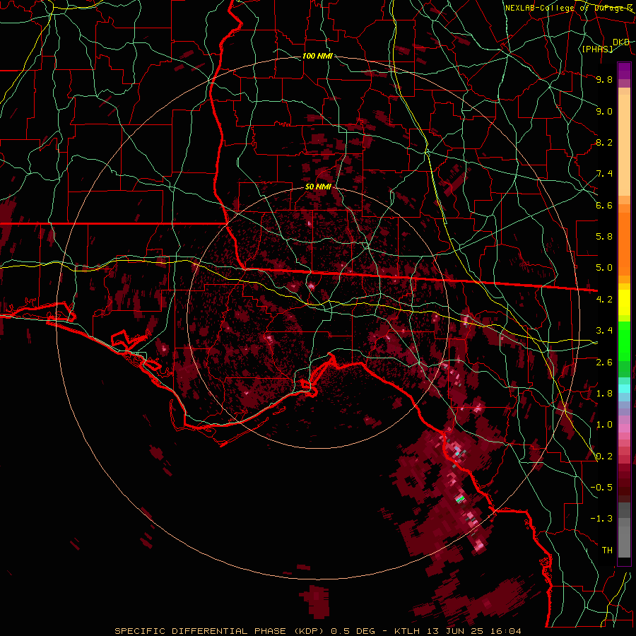Image resolution: width=636 pixels, height=636 pixels.
Task: Pick the bright yellow band on the color bar
Action: [624, 302]
